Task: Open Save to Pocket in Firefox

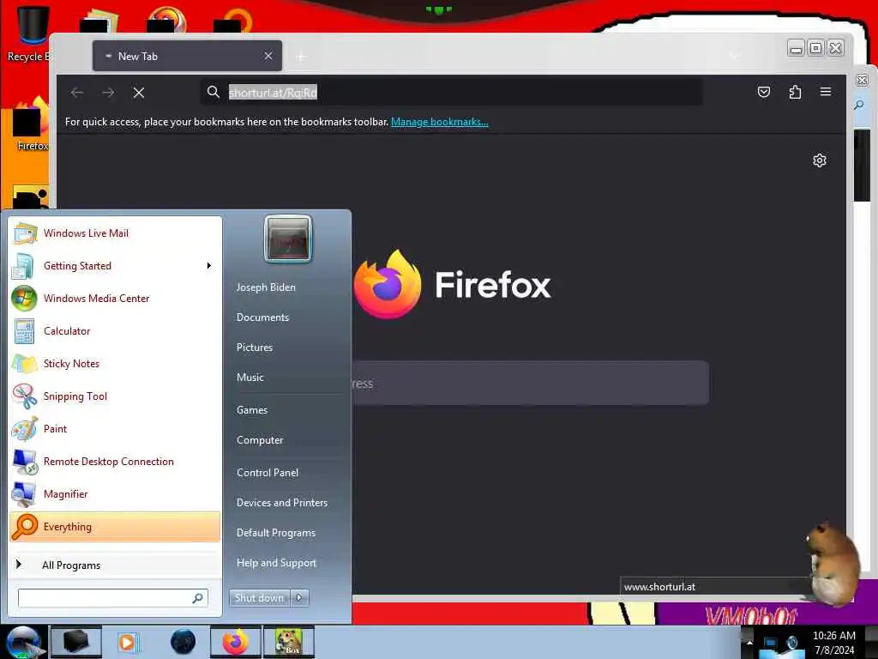Action: [x=764, y=92]
